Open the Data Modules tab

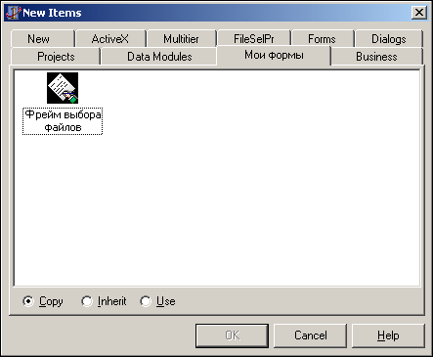click(159, 57)
